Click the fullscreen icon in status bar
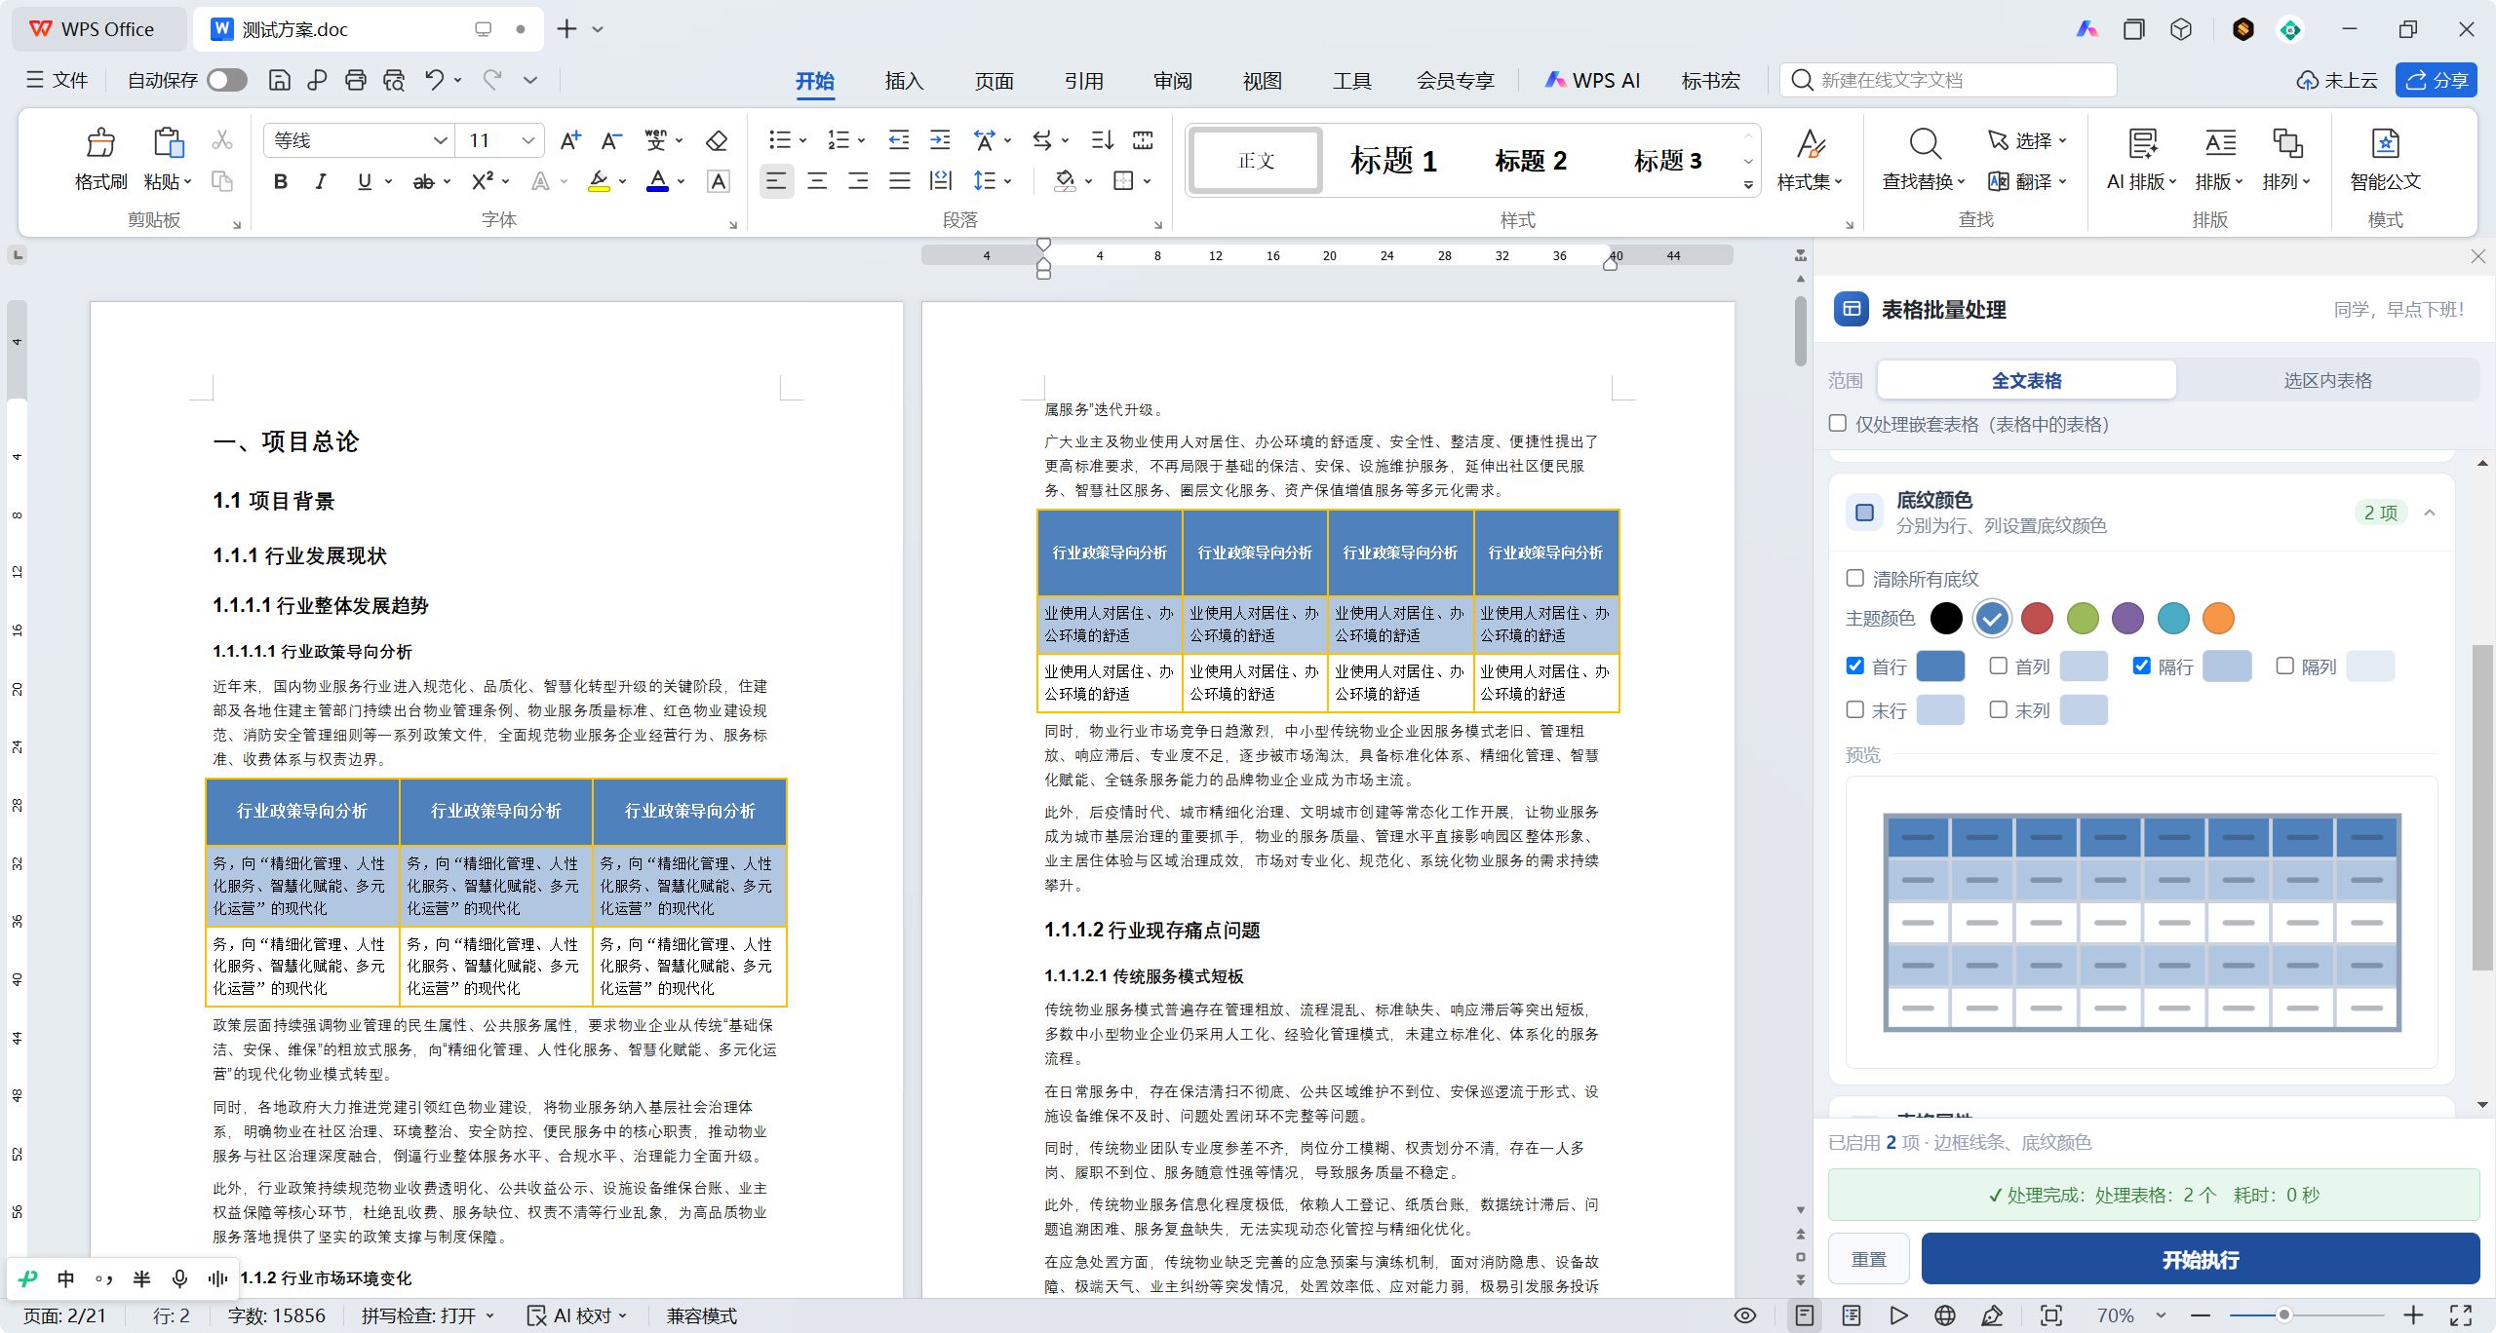 click(x=2461, y=1315)
